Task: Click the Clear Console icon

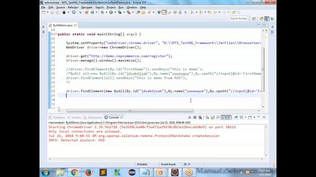Action: click(207, 118)
